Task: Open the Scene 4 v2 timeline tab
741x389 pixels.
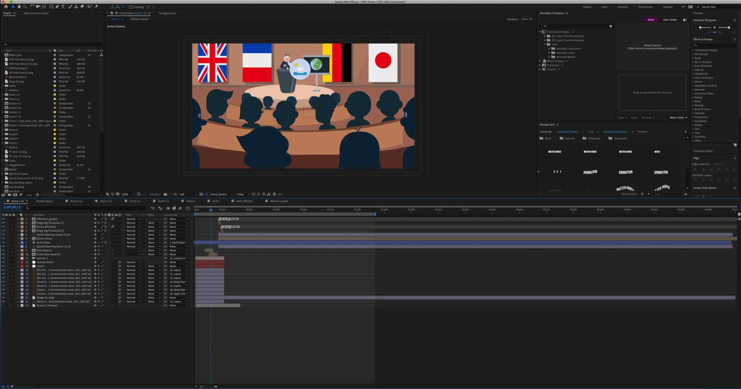Action: tap(76, 201)
